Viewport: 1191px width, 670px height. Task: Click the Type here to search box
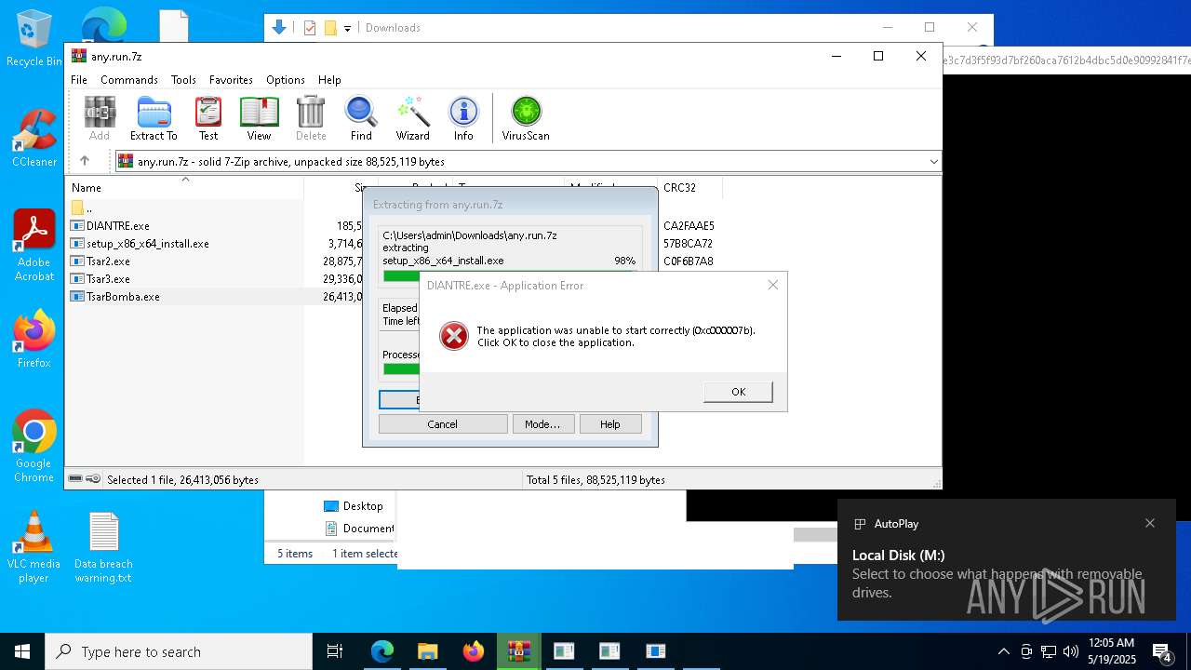click(179, 651)
